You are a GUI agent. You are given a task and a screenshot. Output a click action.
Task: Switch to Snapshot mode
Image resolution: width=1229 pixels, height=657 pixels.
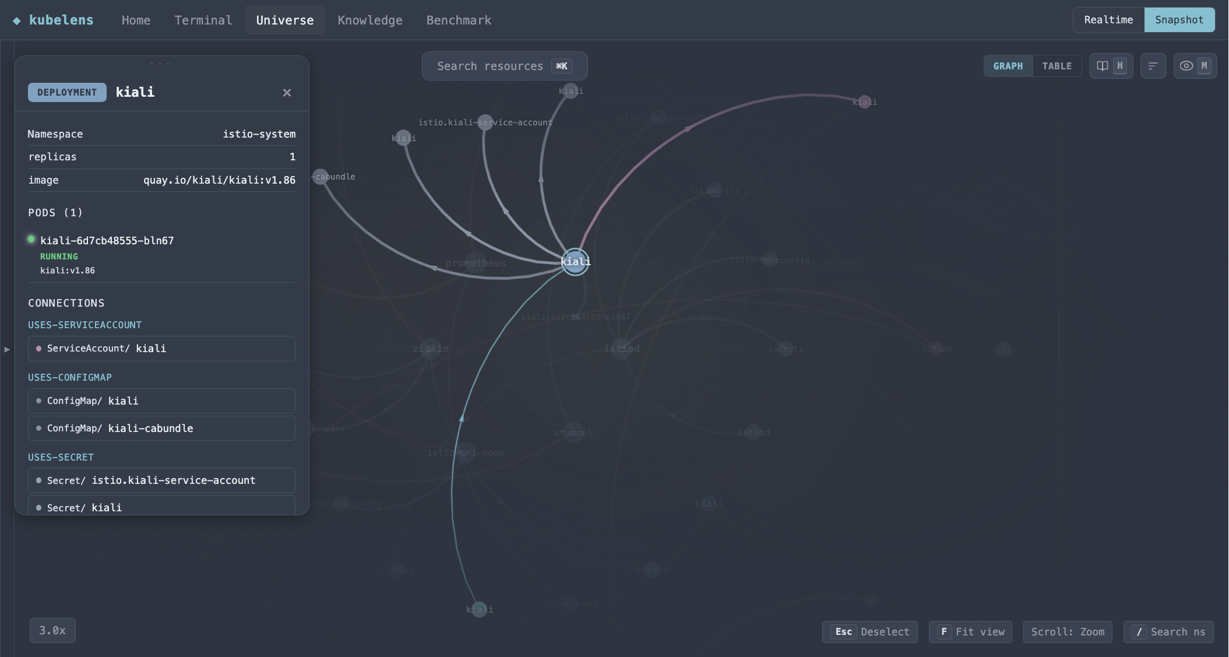tap(1179, 20)
